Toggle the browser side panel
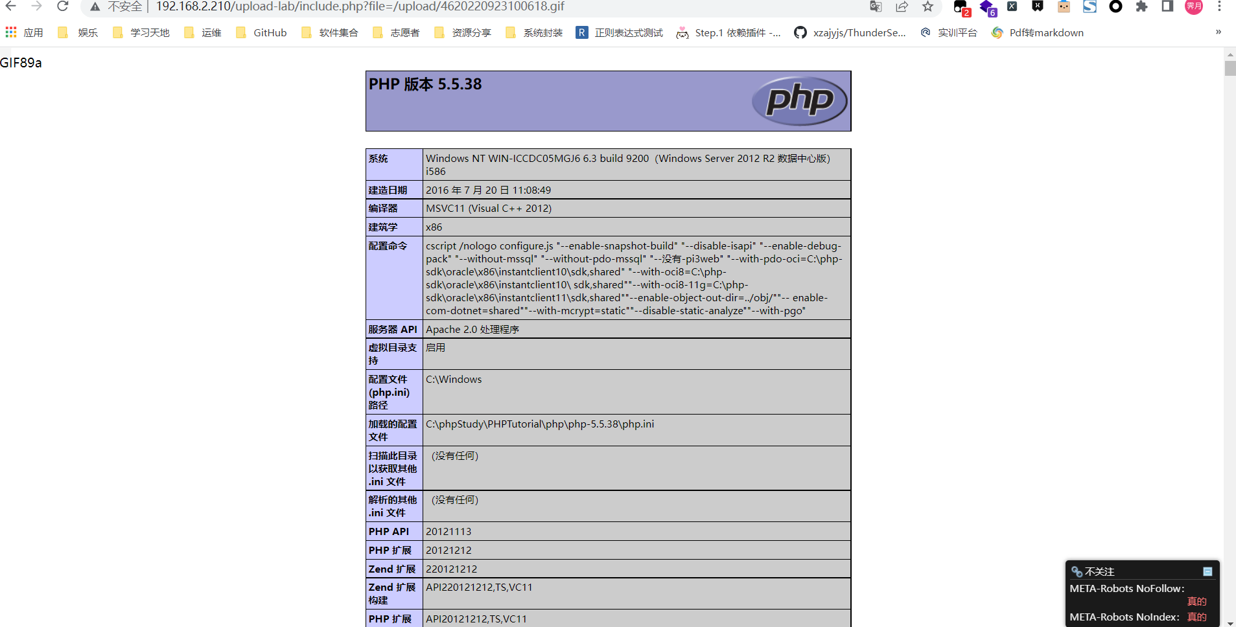Viewport: 1236px width, 627px height. 1167,6
